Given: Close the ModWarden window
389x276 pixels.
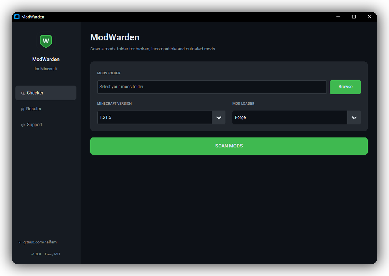Looking at the screenshot, I should [370, 17].
